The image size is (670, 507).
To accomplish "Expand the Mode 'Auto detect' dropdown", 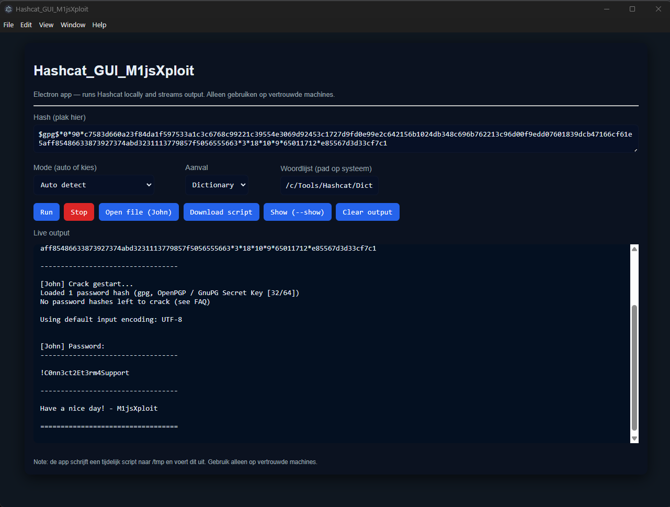I will point(94,185).
